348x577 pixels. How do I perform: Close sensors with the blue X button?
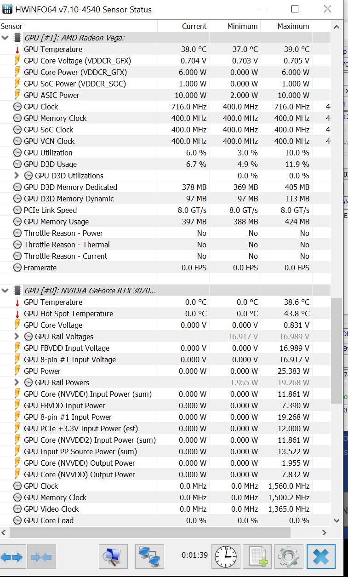click(321, 557)
